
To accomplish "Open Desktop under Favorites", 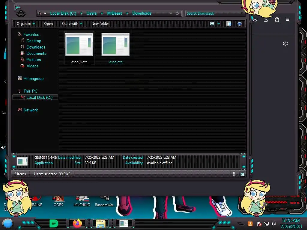I will pyautogui.click(x=34, y=41).
